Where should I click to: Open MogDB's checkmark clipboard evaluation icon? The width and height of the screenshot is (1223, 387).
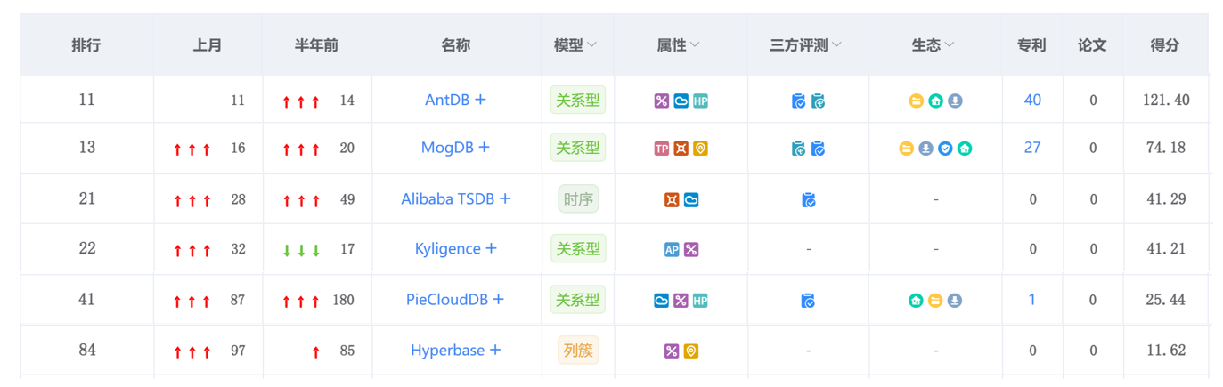point(819,149)
